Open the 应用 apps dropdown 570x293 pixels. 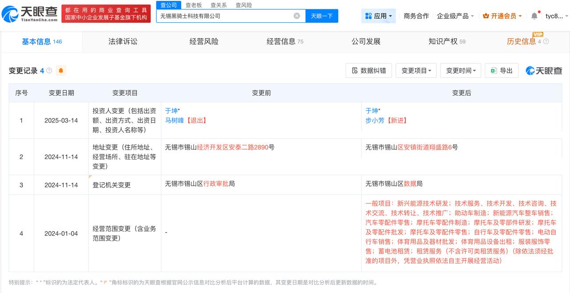point(379,16)
